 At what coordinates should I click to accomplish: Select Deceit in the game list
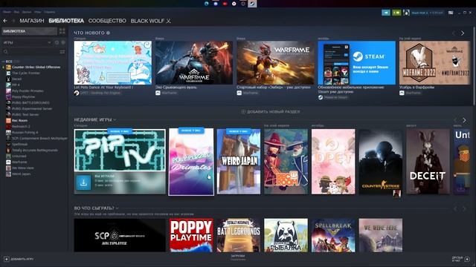(x=14, y=79)
